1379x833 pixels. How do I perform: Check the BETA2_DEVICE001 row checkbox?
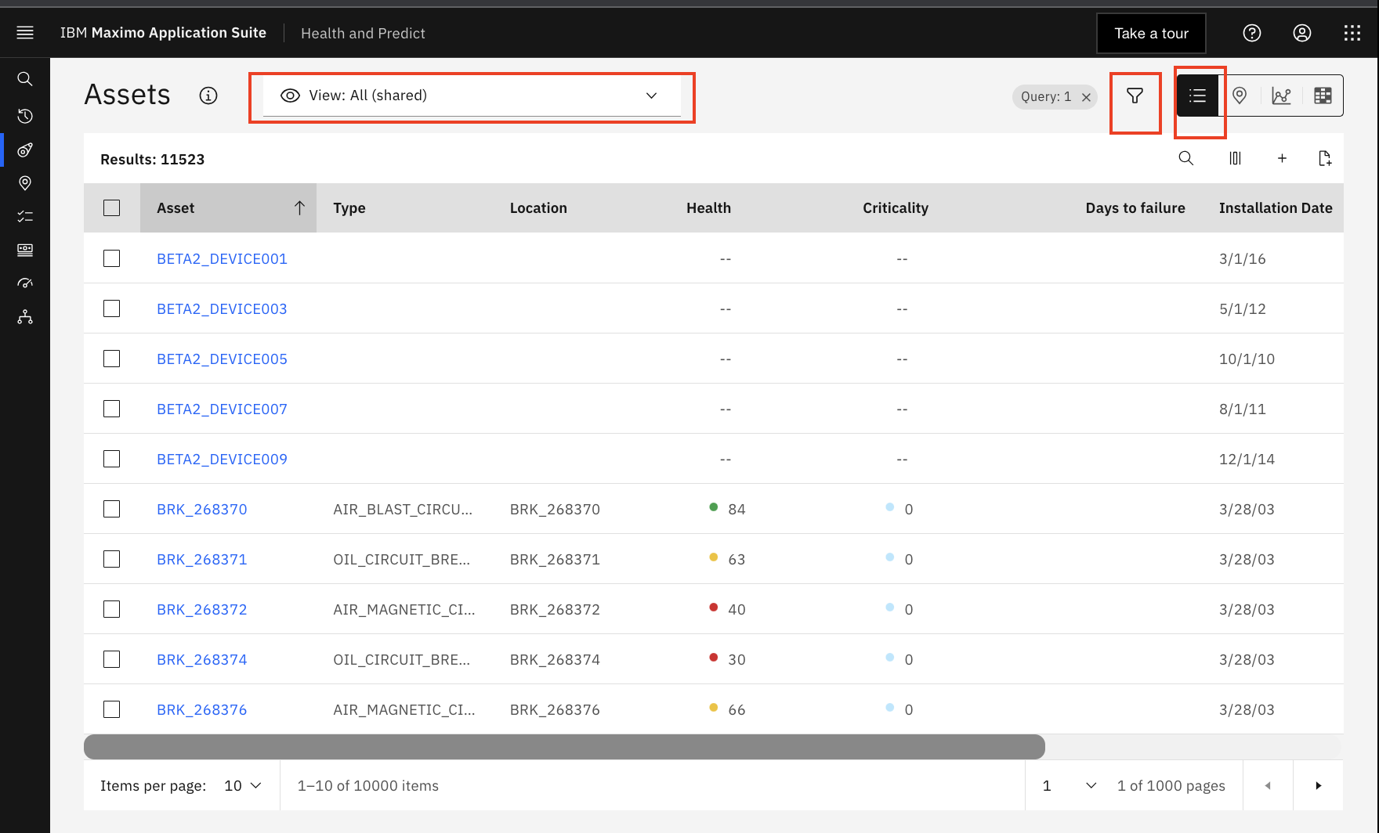click(112, 258)
